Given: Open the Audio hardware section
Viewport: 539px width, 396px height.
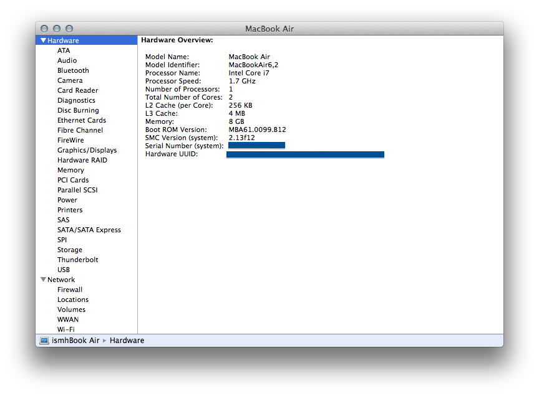Looking at the screenshot, I should click(67, 60).
